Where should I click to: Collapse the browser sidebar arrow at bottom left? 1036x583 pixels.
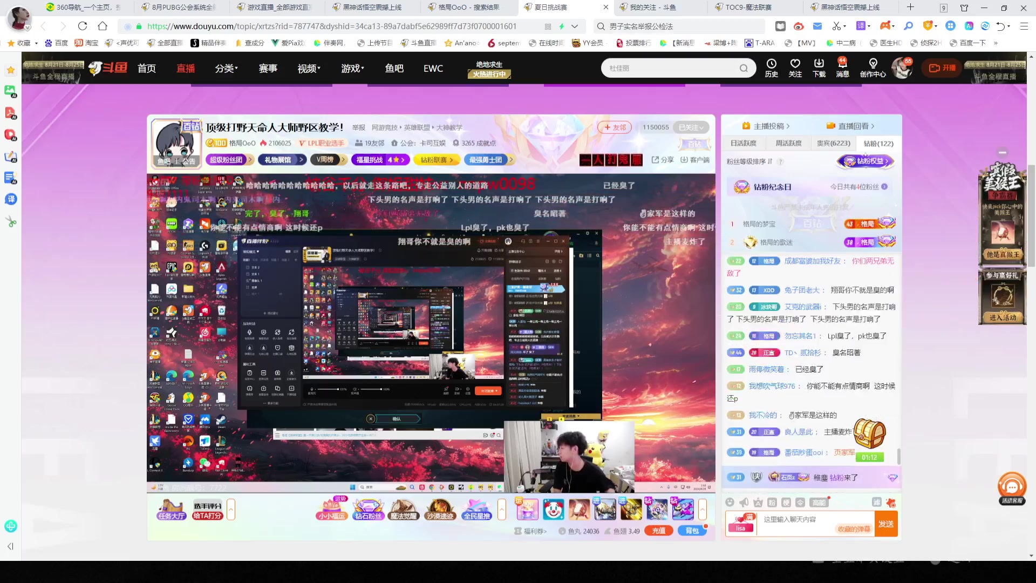pos(10,546)
